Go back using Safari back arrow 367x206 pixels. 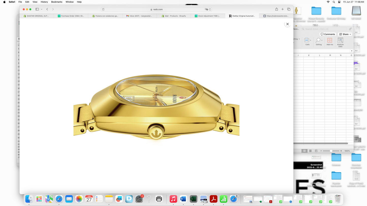coord(47,9)
